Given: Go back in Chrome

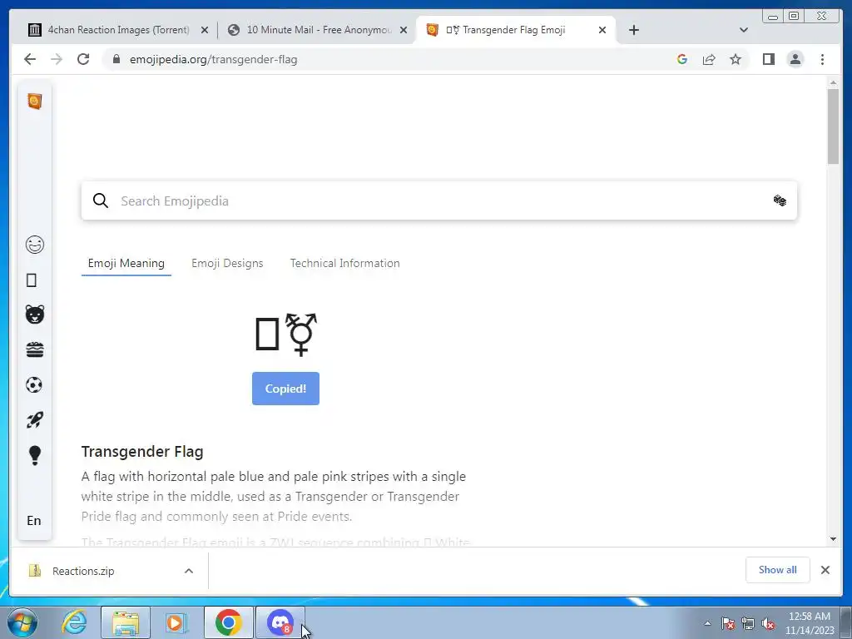Looking at the screenshot, I should (x=30, y=59).
